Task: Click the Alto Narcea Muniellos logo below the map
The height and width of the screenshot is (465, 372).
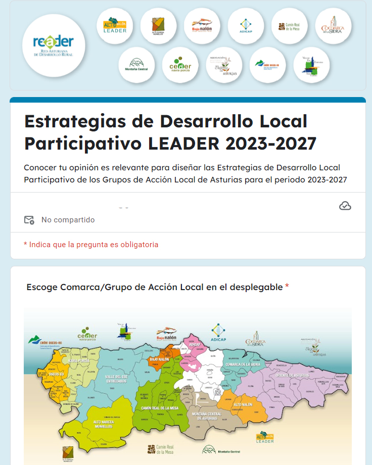Action: click(68, 454)
